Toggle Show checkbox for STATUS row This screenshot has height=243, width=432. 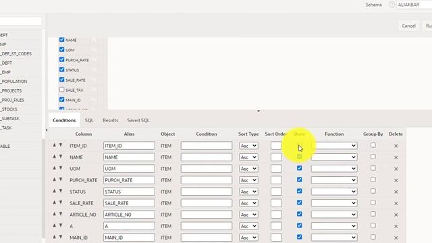tap(300, 191)
